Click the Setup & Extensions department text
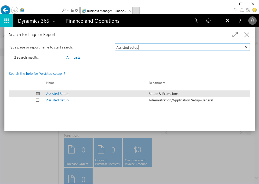This screenshot has height=184, width=259. 164,94
